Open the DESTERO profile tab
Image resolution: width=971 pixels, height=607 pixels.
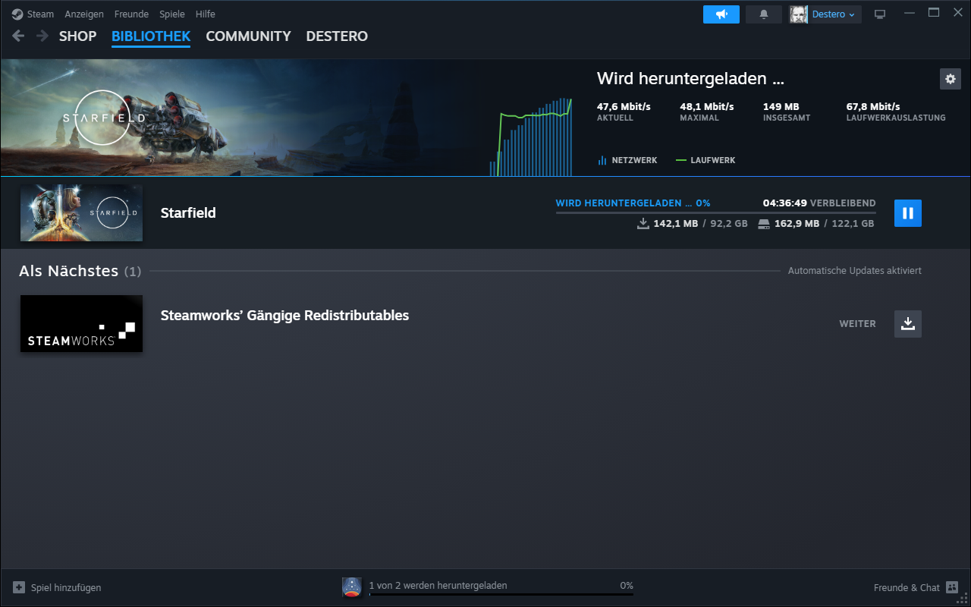(337, 36)
